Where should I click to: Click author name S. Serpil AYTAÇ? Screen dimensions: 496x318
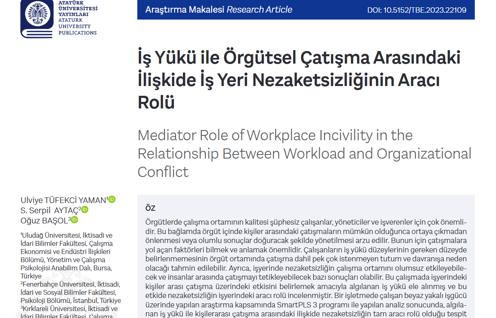(49, 210)
